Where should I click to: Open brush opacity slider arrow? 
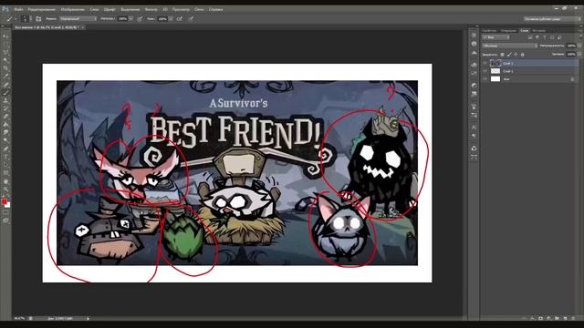pos(130,18)
